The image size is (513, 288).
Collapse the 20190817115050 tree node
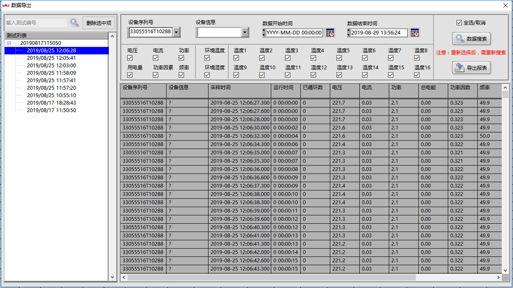[9, 43]
